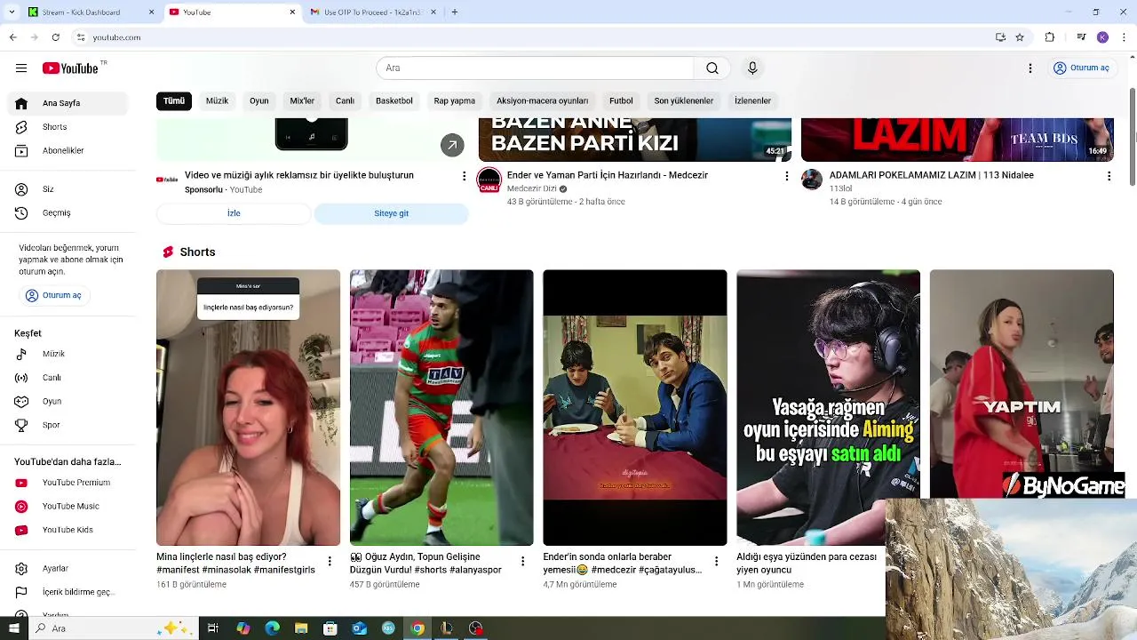The height and width of the screenshot is (640, 1137).
Task: Reload the page in Chrome
Action: coord(56,37)
